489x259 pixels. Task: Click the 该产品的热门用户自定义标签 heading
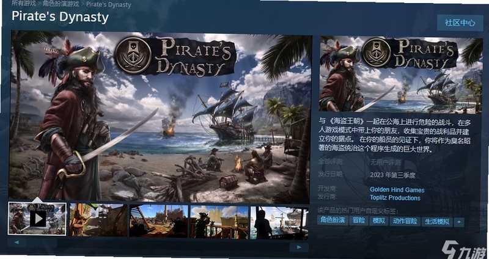[358, 211]
